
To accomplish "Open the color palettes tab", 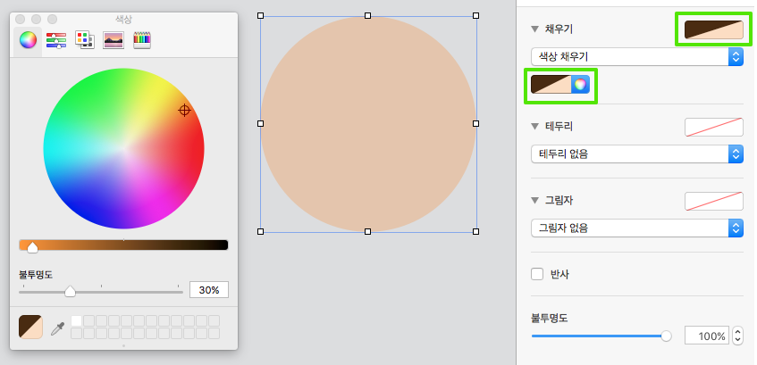I will [85, 40].
